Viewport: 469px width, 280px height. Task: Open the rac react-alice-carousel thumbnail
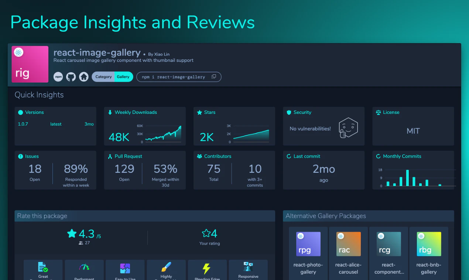coord(349,244)
